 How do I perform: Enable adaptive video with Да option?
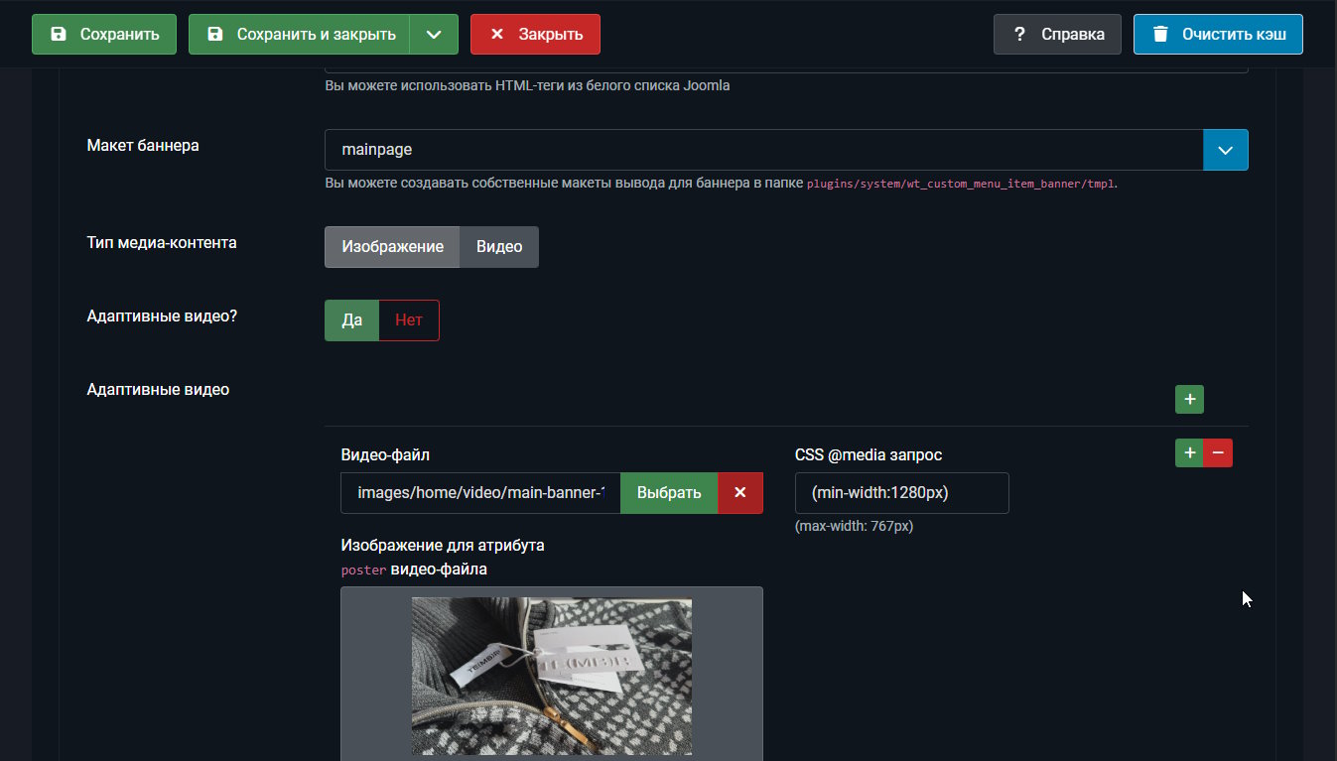(352, 320)
